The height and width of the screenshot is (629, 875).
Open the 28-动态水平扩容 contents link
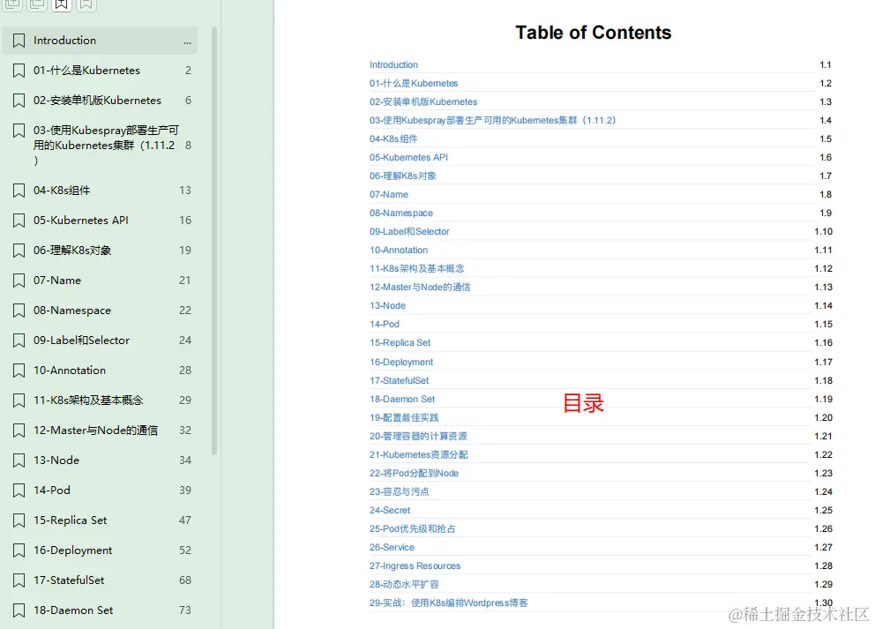(403, 584)
